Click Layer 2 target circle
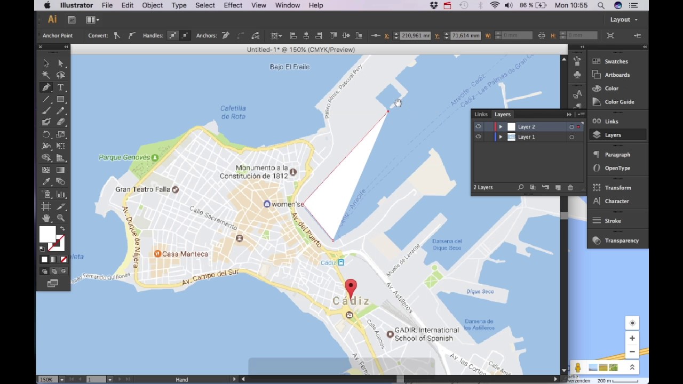Viewport: 683px width, 384px height. tap(571, 127)
